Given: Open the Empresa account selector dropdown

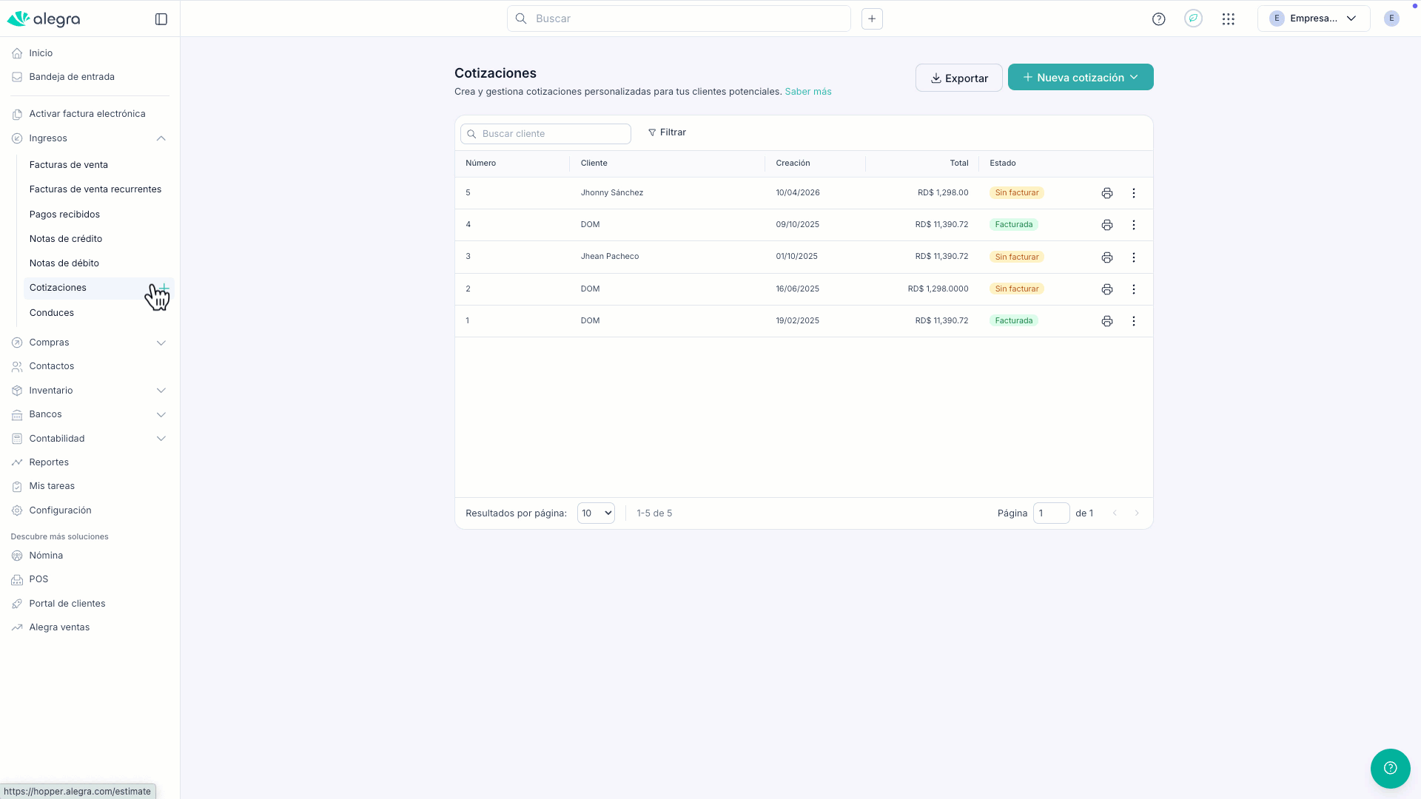Looking at the screenshot, I should pos(1313,19).
